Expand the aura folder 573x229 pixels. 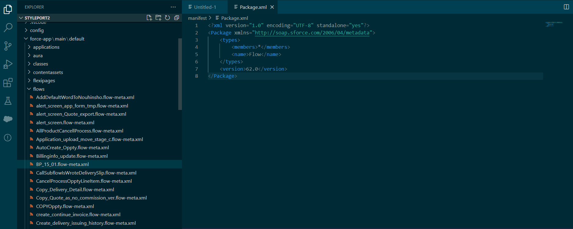point(100,55)
